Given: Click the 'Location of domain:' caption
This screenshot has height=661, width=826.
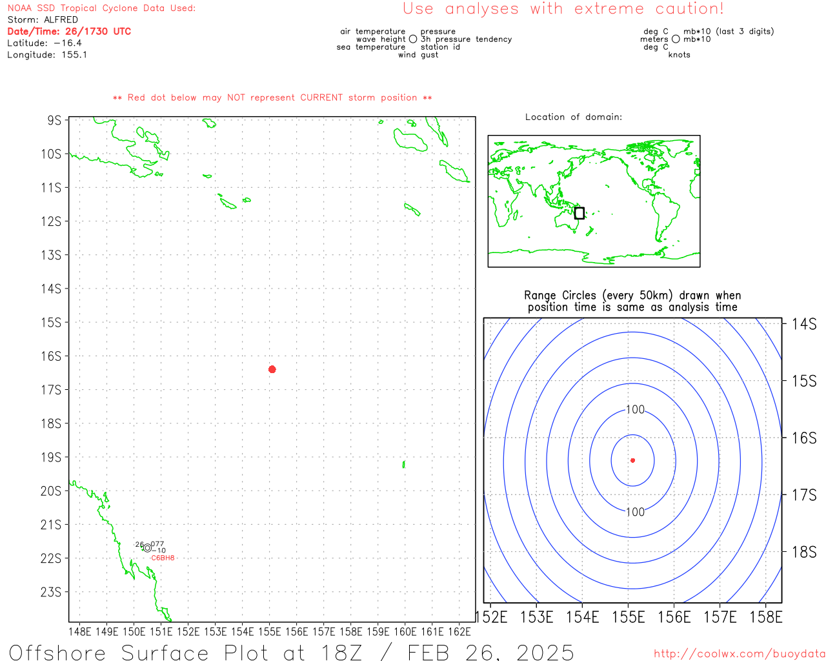Looking at the screenshot, I should [x=574, y=117].
